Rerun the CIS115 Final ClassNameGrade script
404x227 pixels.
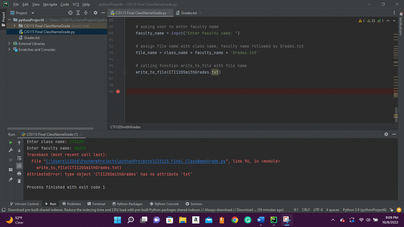coord(11,142)
